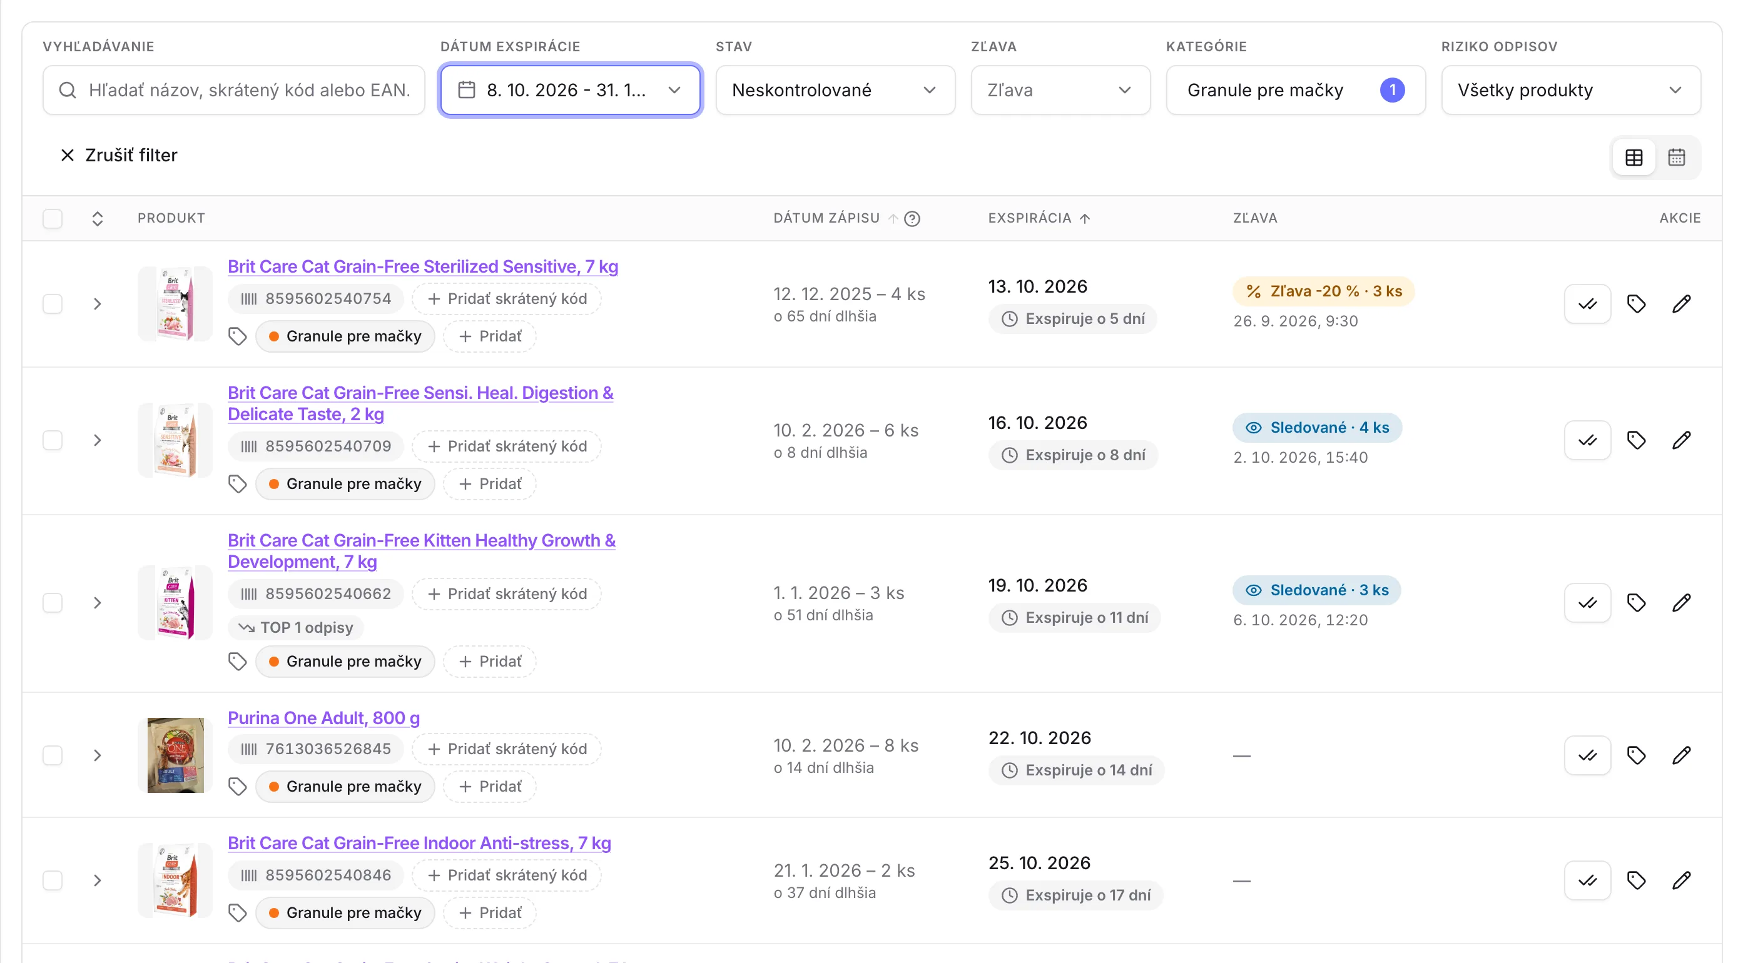
Task: Open the expiration date range picker
Action: 570,89
